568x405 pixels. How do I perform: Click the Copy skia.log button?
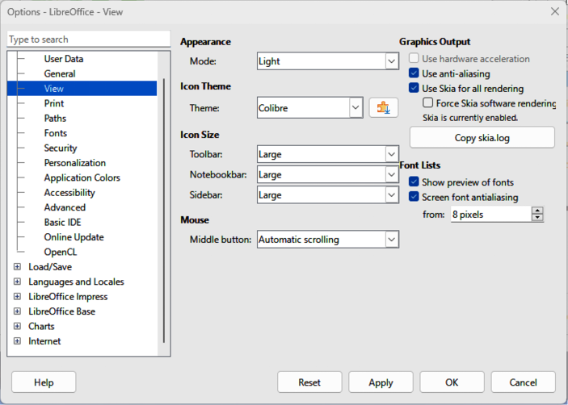point(482,138)
